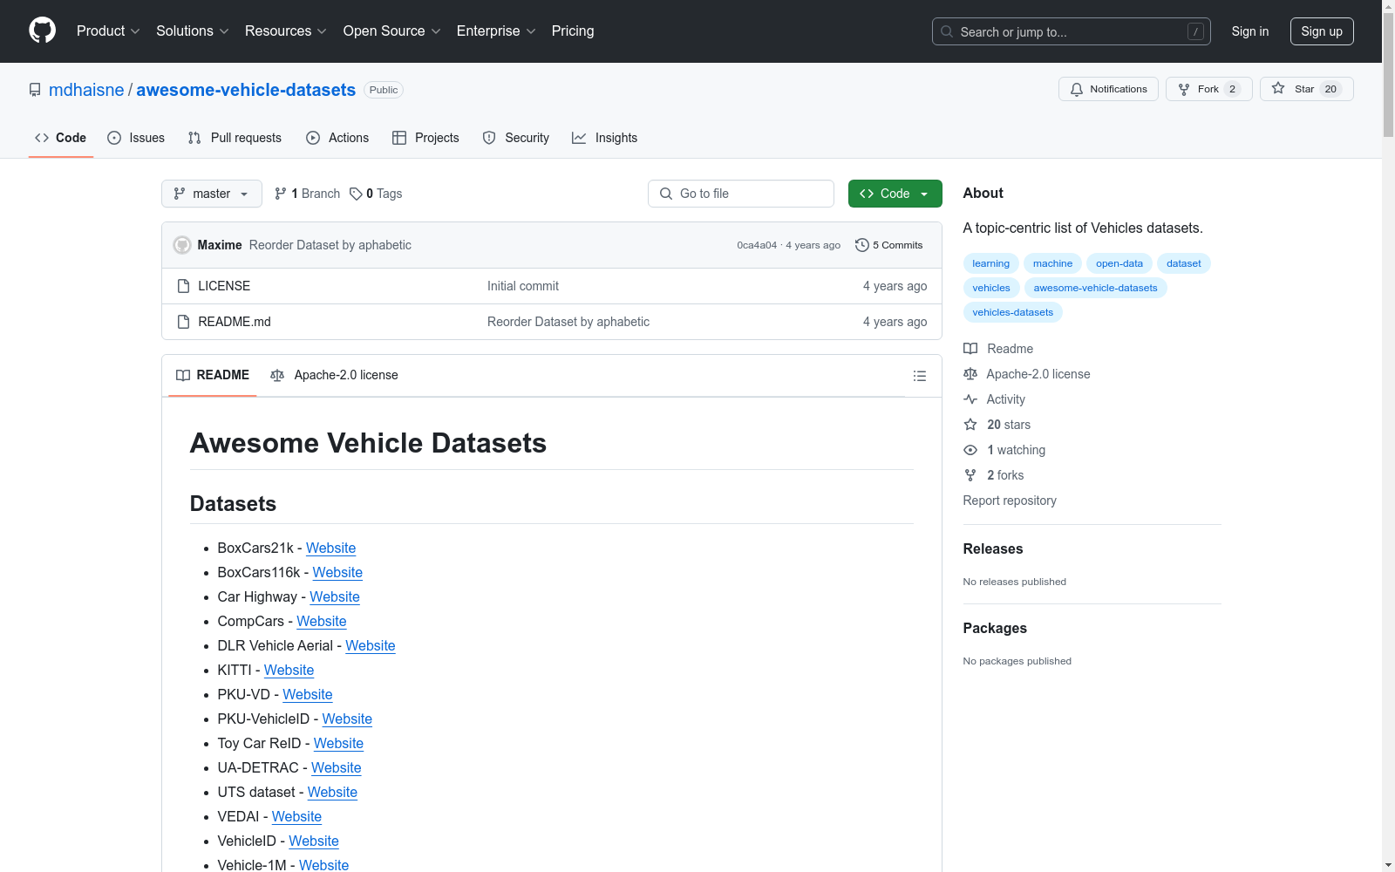The image size is (1395, 872).
Task: Click the license scale icon in About
Action: click(x=970, y=374)
